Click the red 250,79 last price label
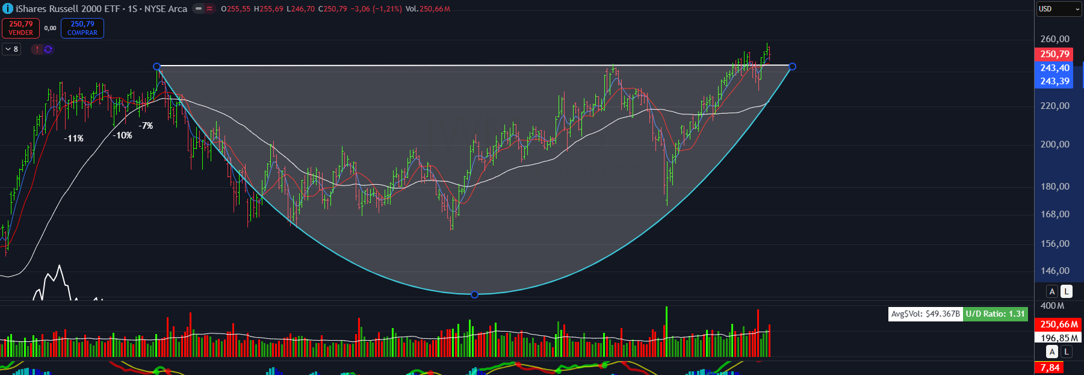This screenshot has height=375, width=1084. (x=1055, y=54)
